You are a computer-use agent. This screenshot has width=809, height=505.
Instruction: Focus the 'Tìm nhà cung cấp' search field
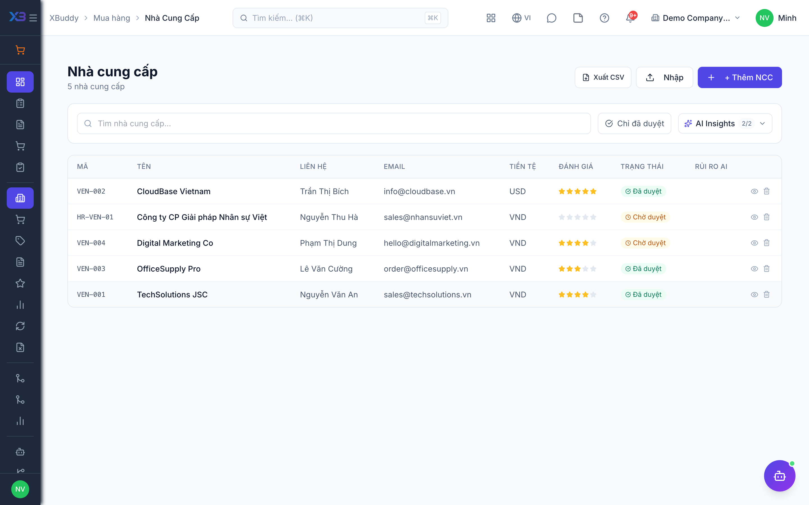[334, 123]
